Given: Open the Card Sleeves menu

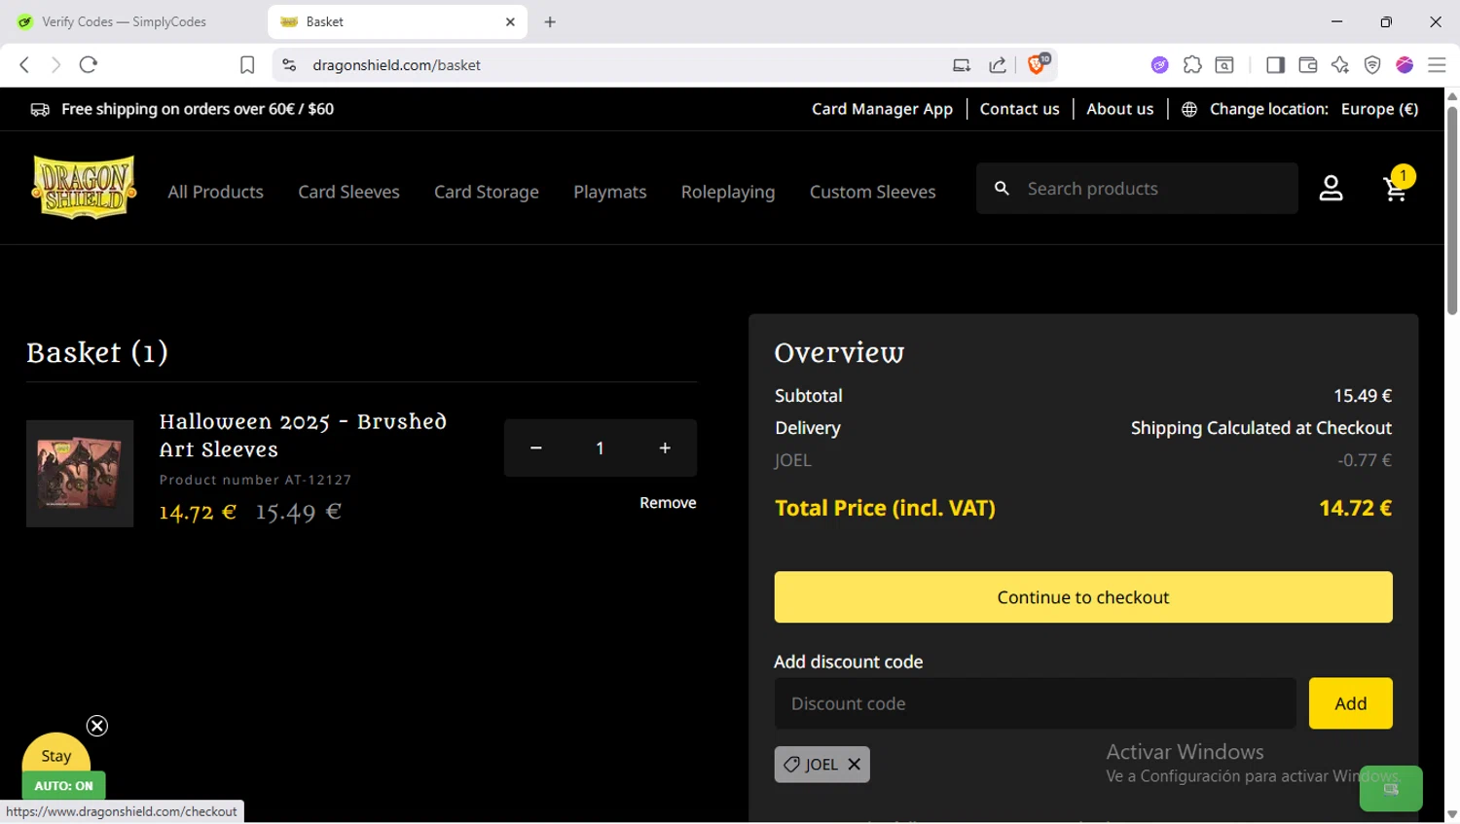Looking at the screenshot, I should [348, 192].
